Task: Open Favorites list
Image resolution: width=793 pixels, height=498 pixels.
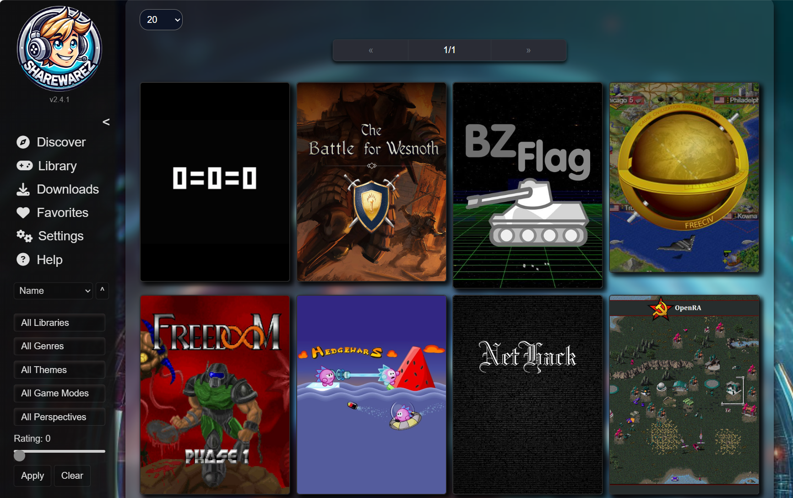Action: [x=63, y=213]
